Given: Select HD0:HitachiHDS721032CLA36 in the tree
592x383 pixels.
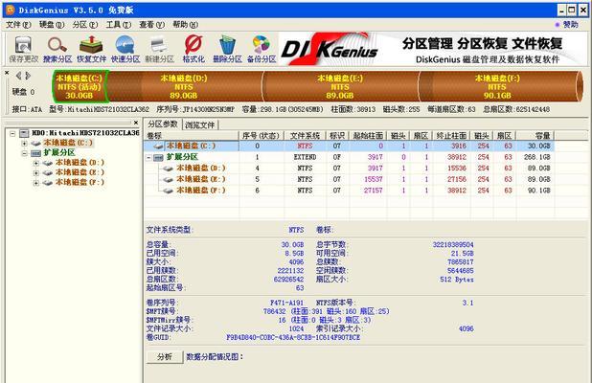Looking at the screenshot, I should pyautogui.click(x=85, y=133).
